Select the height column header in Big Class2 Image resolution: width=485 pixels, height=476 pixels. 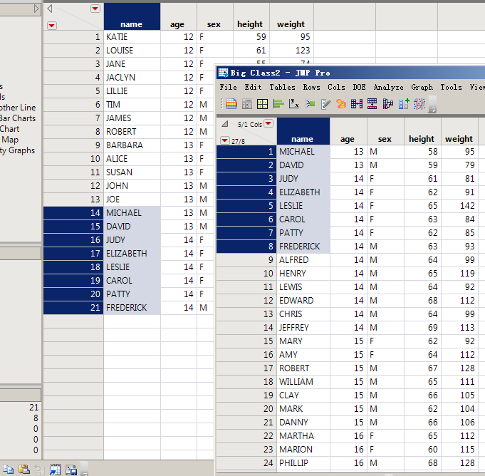422,139
